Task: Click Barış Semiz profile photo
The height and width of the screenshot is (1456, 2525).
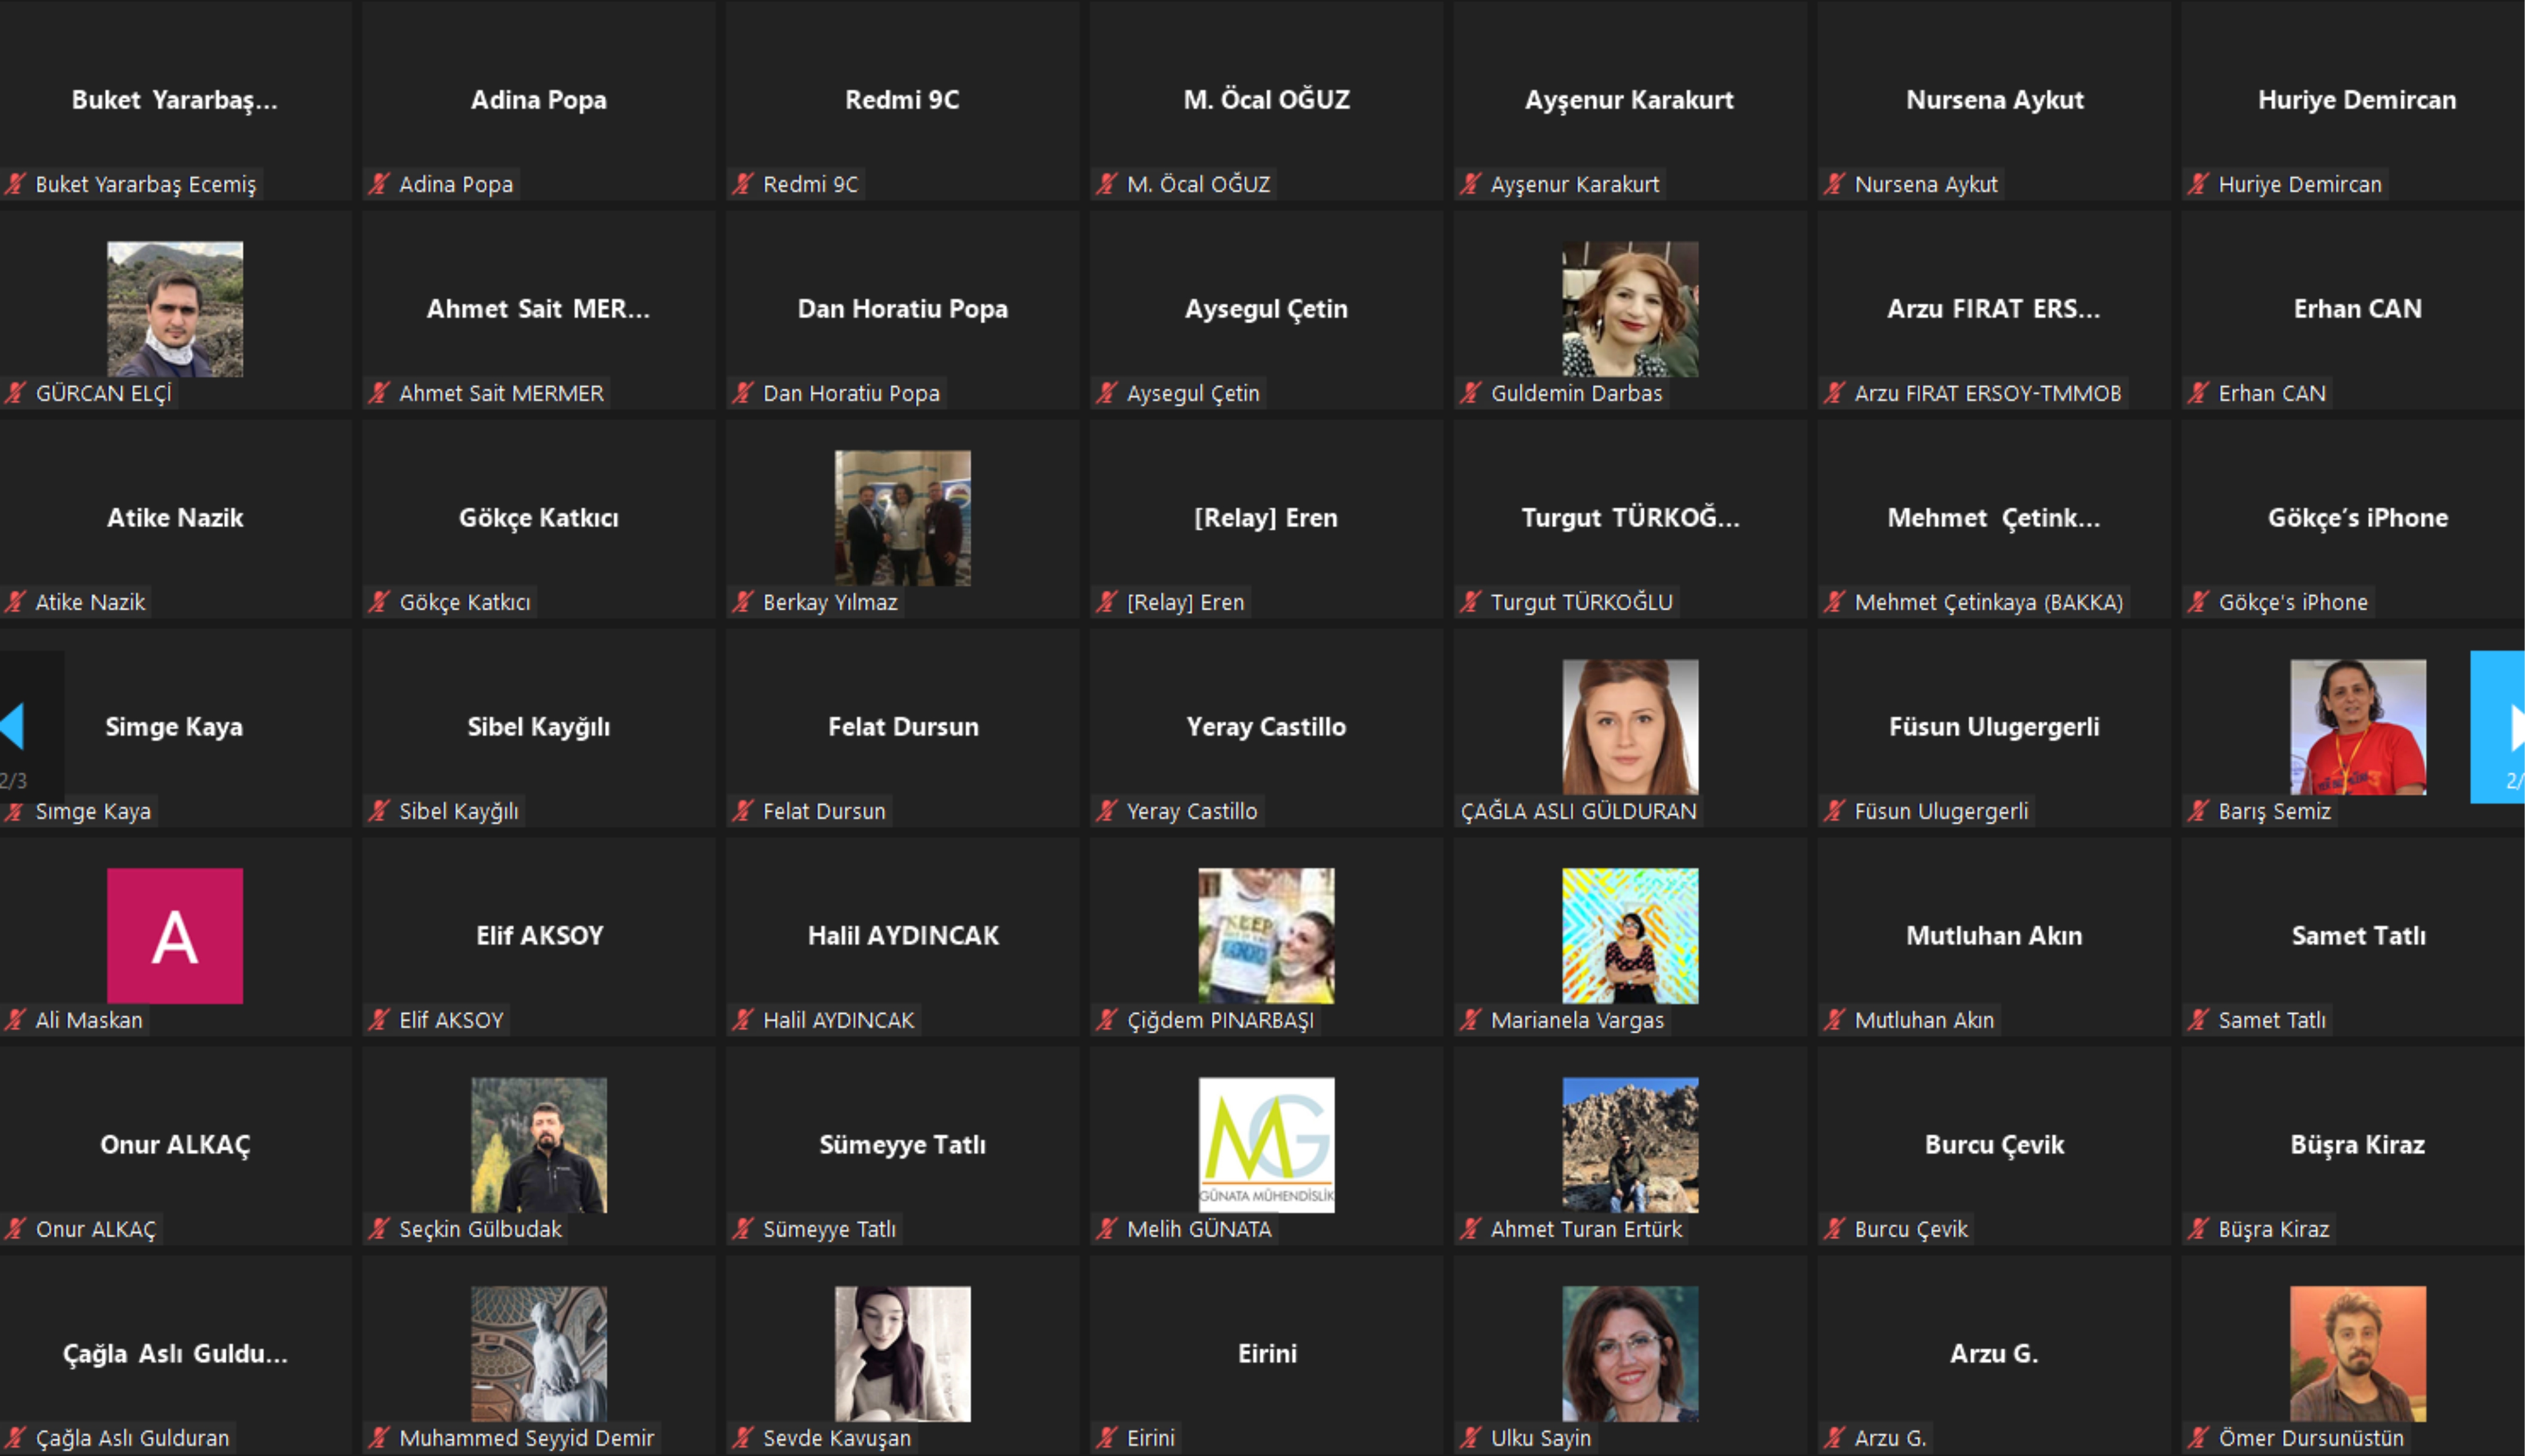Action: 2357,727
